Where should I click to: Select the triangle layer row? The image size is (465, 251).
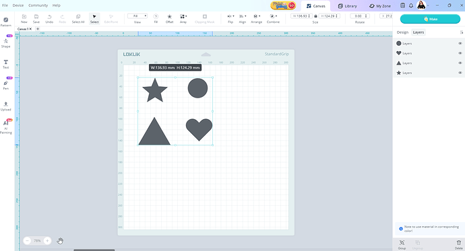pos(429,63)
